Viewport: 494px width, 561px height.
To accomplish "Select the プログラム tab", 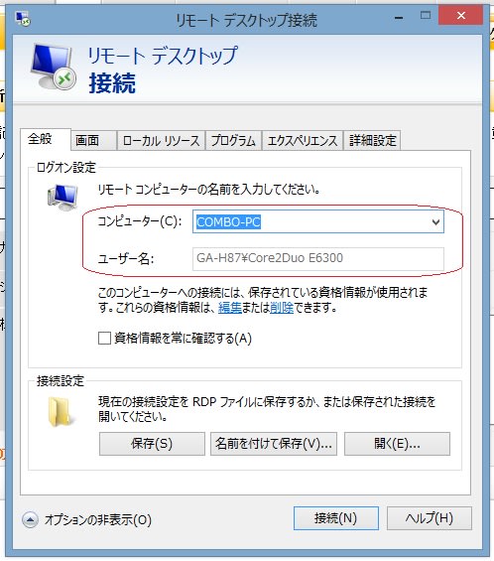I will coord(233,140).
